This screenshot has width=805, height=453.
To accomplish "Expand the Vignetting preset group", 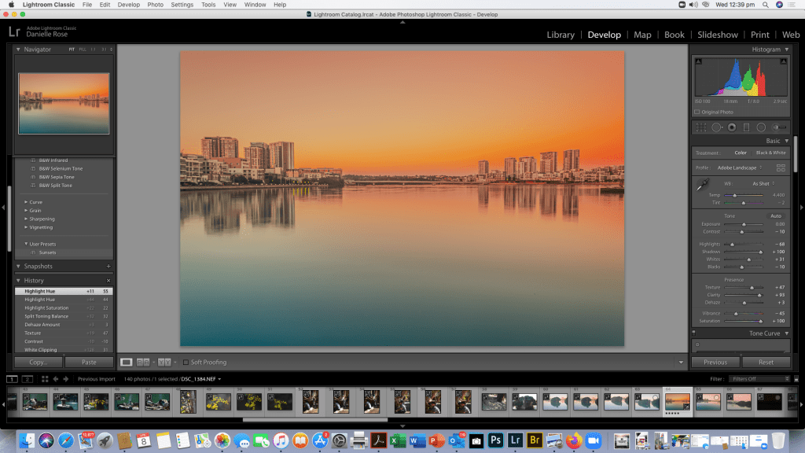I will click(x=41, y=227).
